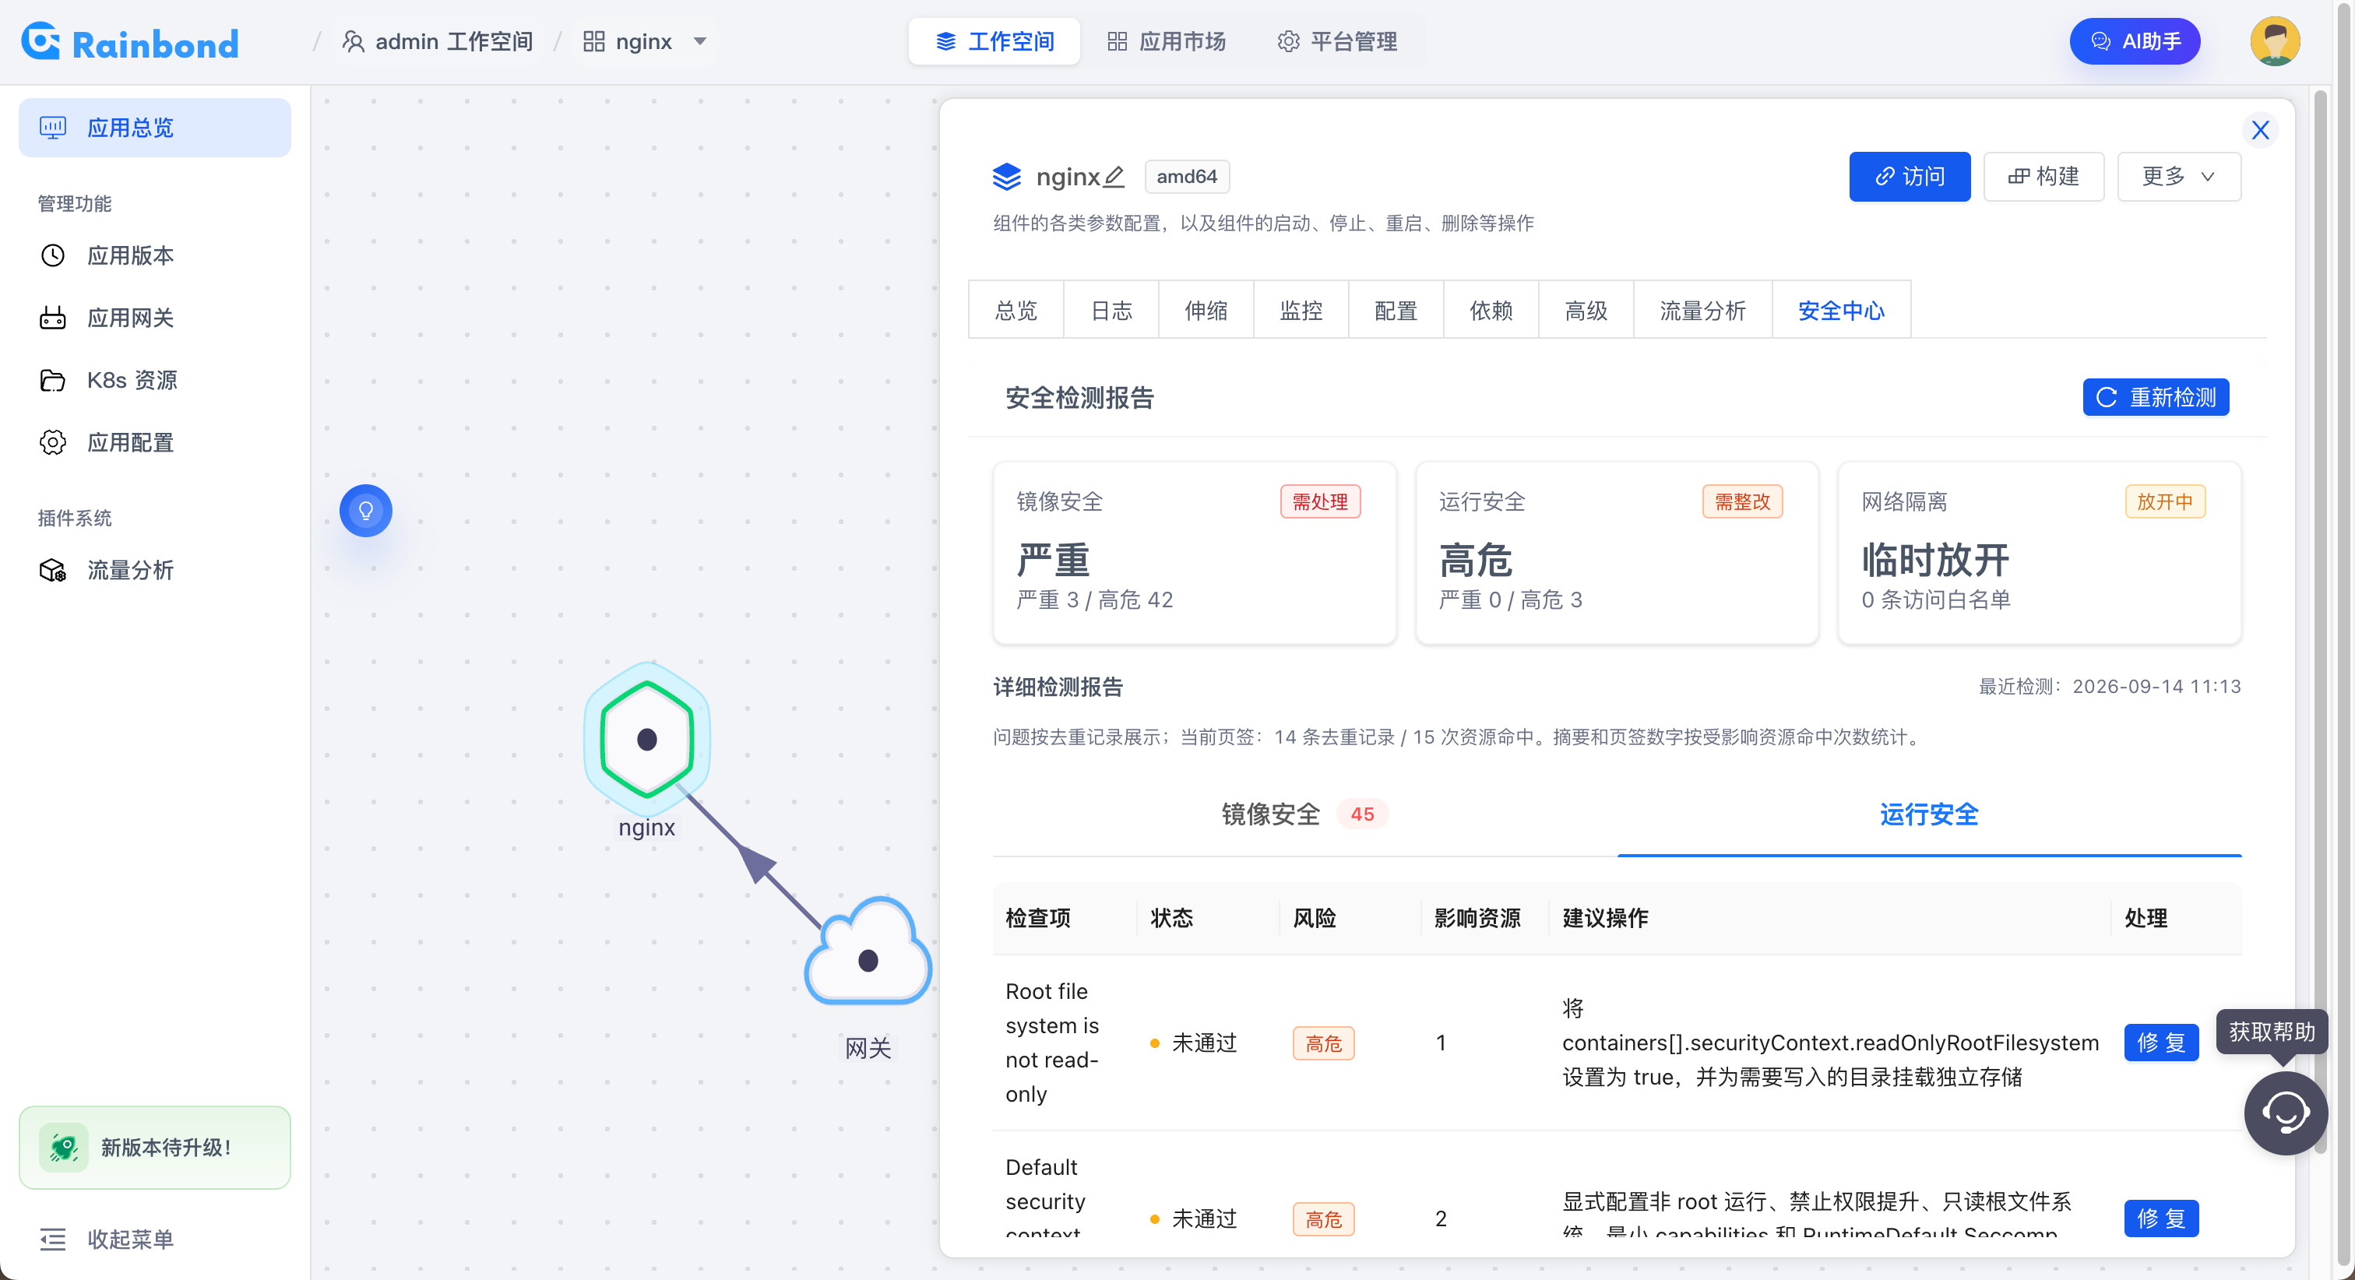The width and height of the screenshot is (2355, 1280).
Task: Click 修复 for Root file system row
Action: click(x=2161, y=1043)
